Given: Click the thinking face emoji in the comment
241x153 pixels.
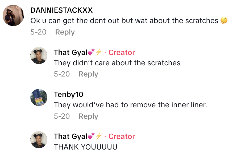Looking at the screenshot, I should click(x=224, y=21).
